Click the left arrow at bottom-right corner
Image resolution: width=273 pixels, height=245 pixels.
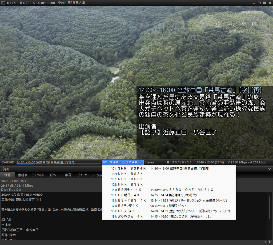click(265, 242)
